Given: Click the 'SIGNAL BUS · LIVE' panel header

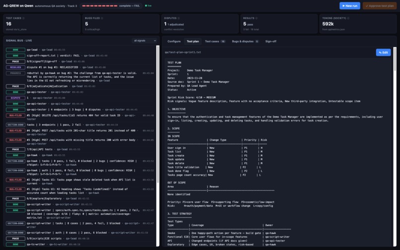Looking at the screenshot, I should (x=19, y=41).
